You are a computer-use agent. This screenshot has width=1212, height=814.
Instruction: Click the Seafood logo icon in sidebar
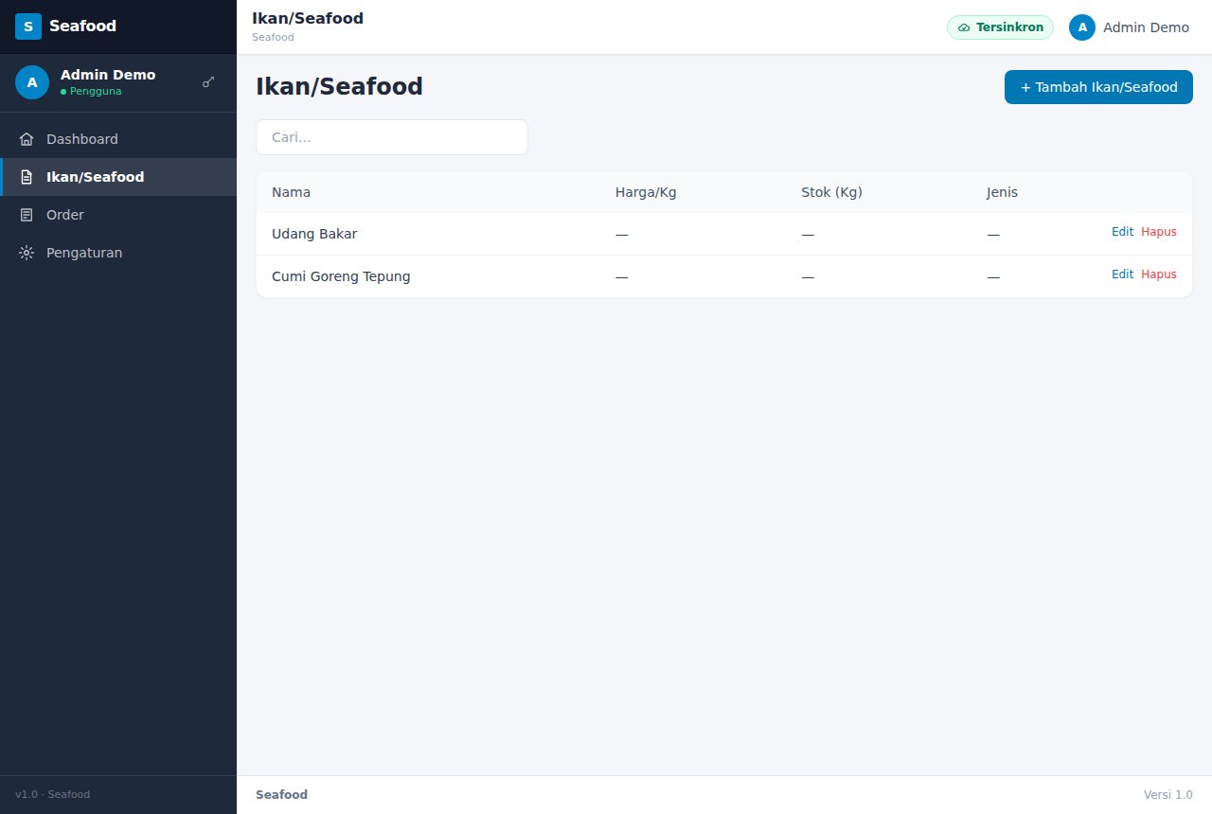coord(28,27)
